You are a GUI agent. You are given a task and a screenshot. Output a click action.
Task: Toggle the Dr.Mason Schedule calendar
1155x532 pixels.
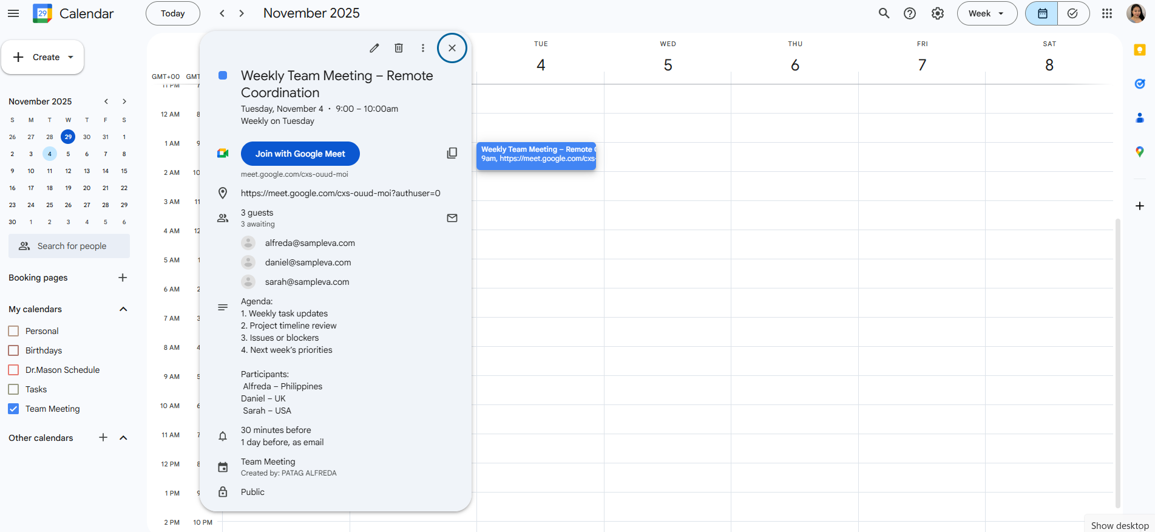[13, 370]
